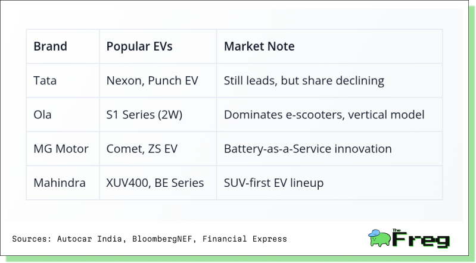Image resolution: width=476 pixels, height=263 pixels.
Task: Click 'Still leads, but share declining' note
Action: pyautogui.click(x=304, y=81)
